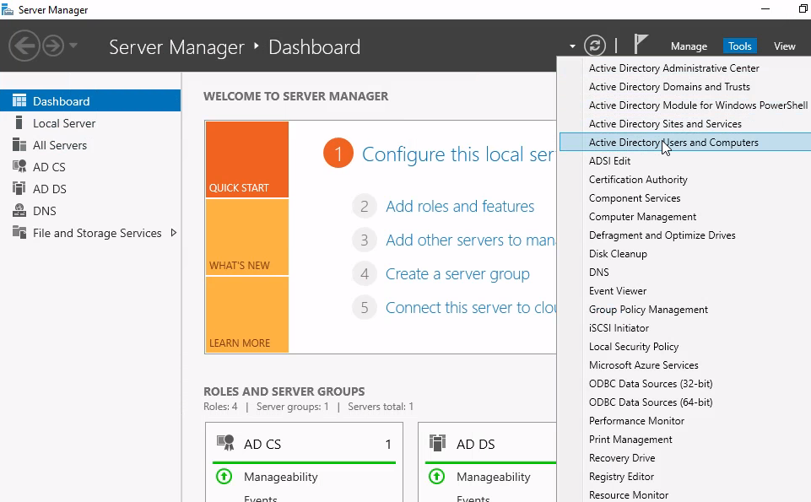Select All Servers icon in sidebar
This screenshot has width=811, height=502.
coord(19,145)
